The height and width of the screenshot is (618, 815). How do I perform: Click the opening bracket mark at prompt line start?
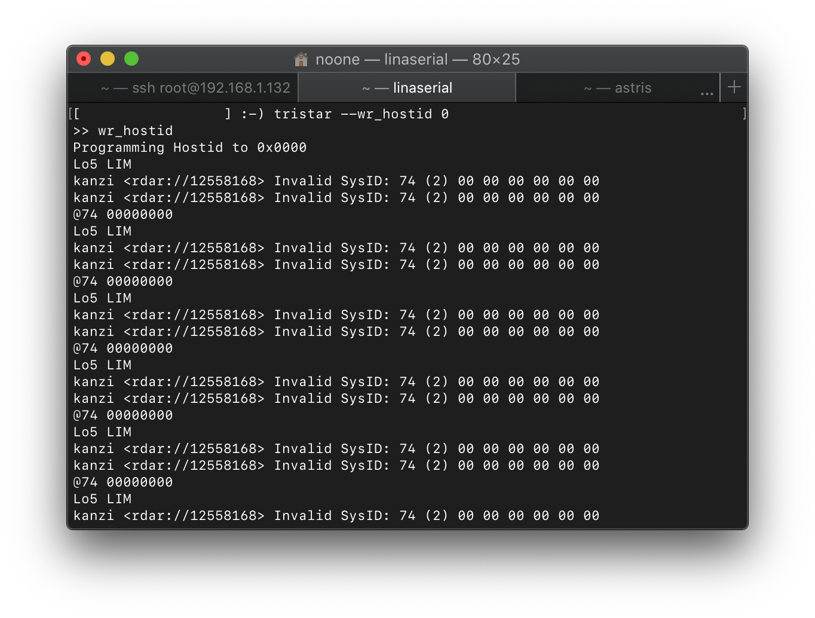71,114
